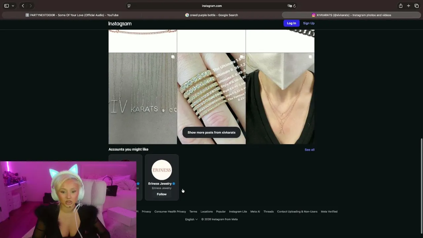Open the Sign Up link
Image resolution: width=423 pixels, height=238 pixels.
[x=309, y=23]
